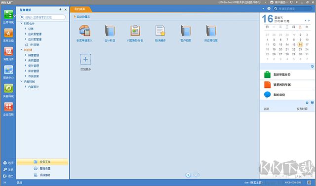Open the 业务导航 green sidebar icon
Screen dimensions: 316x186
[x=8, y=15]
